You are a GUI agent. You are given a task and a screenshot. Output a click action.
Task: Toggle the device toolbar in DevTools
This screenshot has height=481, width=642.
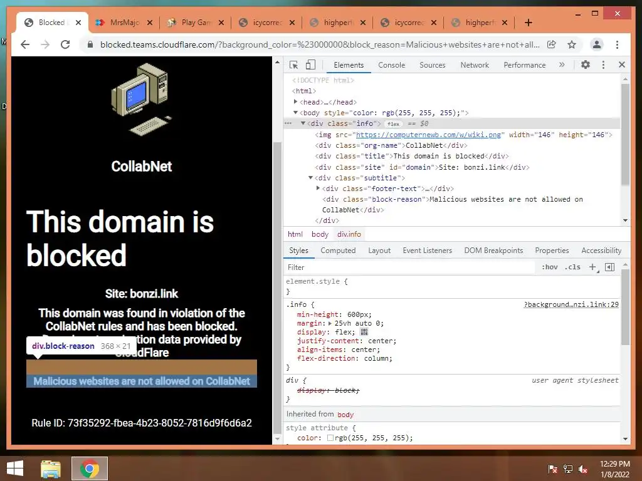click(x=310, y=65)
